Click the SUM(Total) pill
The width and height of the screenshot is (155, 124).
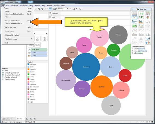[39, 50]
